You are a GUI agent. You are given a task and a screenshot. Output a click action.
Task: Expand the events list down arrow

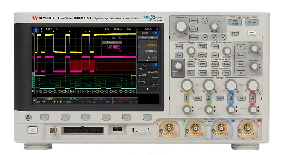pos(147,60)
